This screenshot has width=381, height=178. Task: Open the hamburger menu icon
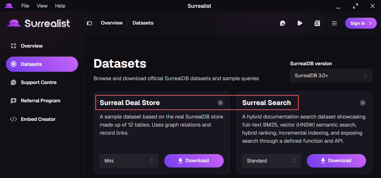pos(334,23)
